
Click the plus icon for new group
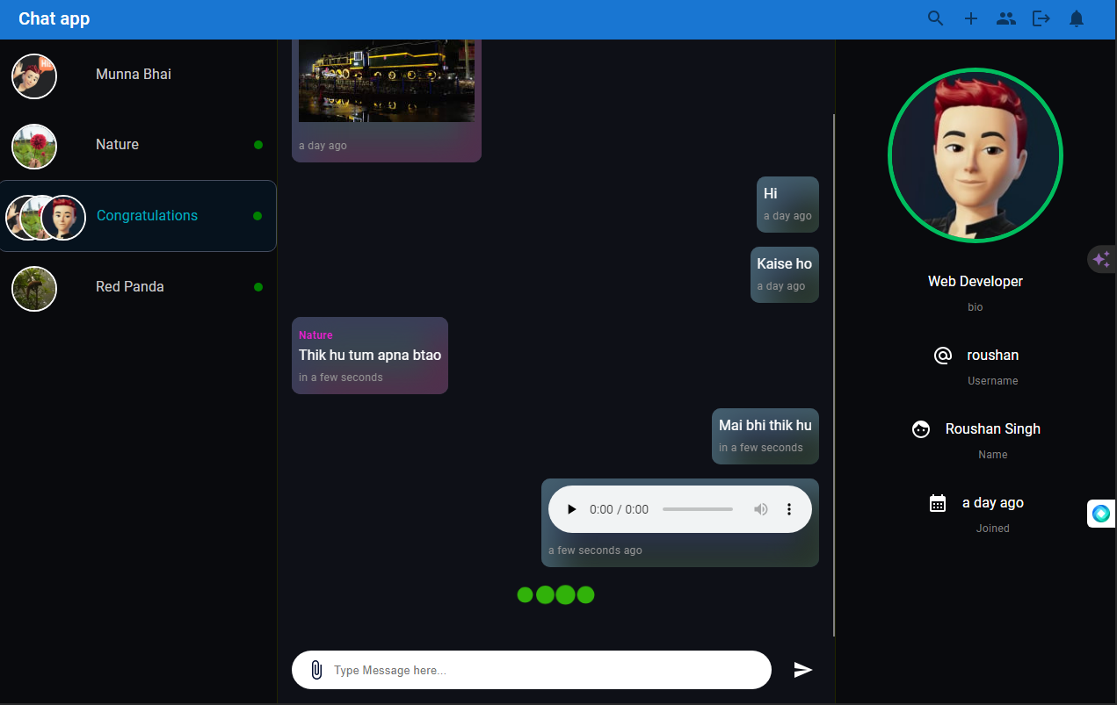pyautogui.click(x=971, y=18)
